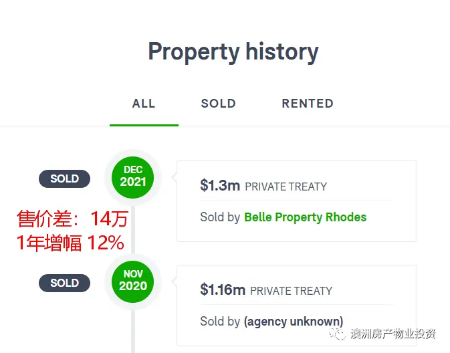The height and width of the screenshot is (353, 450).
Task: Click the DEC 2021 green timeline circle
Action: point(132,177)
